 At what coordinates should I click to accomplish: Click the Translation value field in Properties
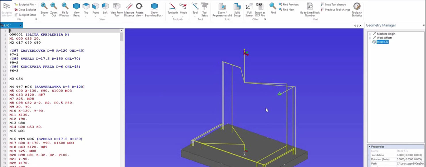coord(410,155)
